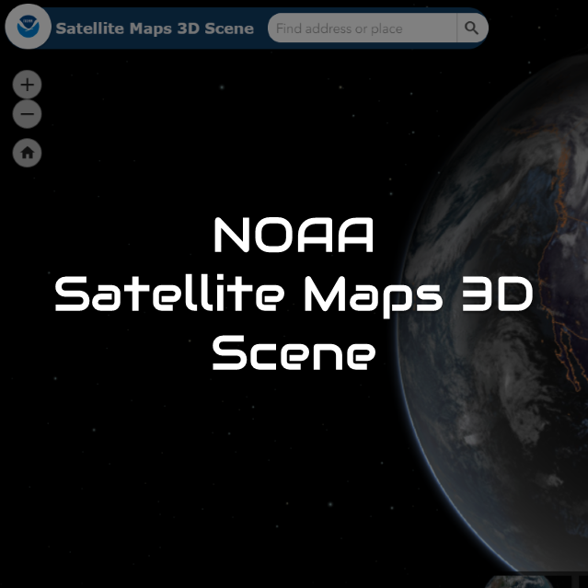Zoom in with the plus button
This screenshot has width=588, height=588.
(x=27, y=85)
